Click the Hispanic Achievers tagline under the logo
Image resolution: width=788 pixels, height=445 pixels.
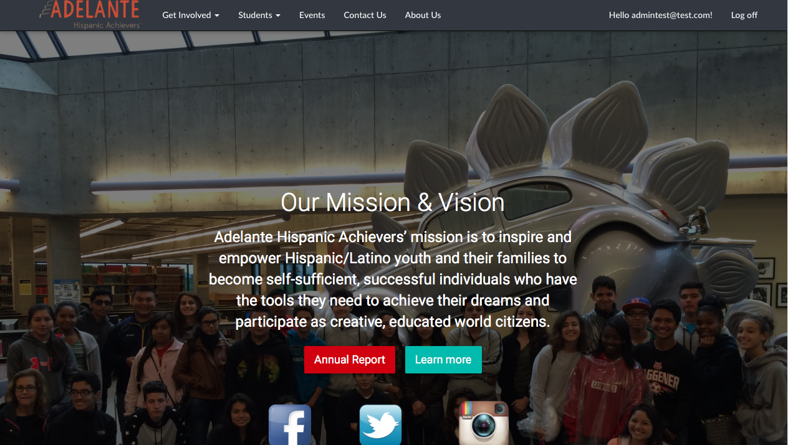(x=107, y=25)
